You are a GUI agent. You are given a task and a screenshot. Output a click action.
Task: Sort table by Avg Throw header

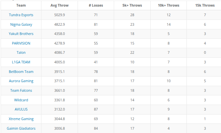click(x=60, y=5)
